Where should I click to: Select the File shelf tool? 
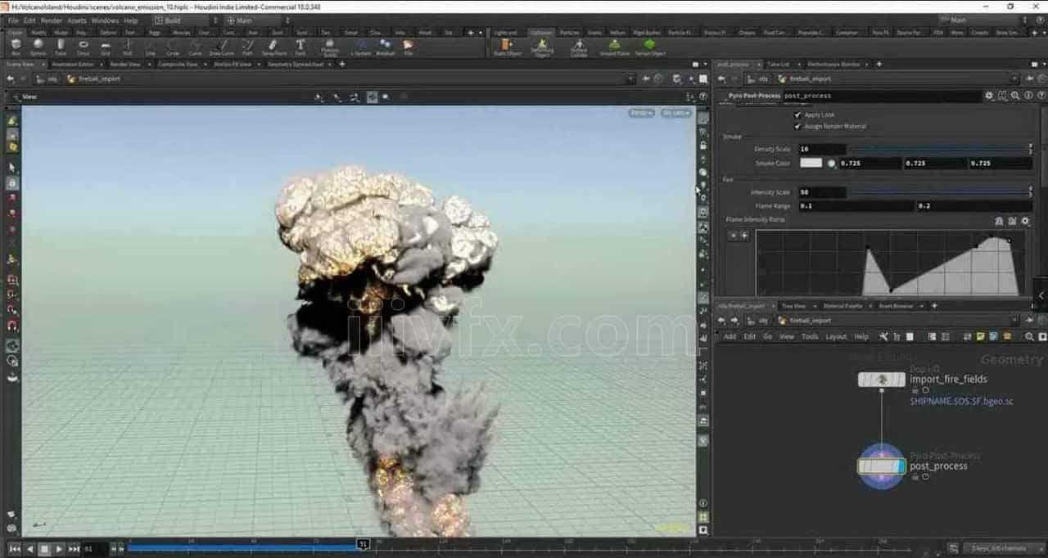(408, 47)
